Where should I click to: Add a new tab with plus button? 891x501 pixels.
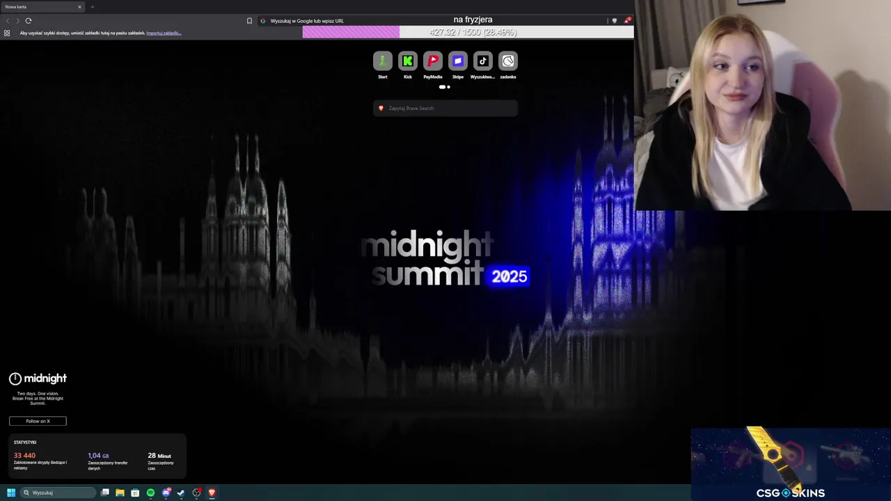point(92,7)
